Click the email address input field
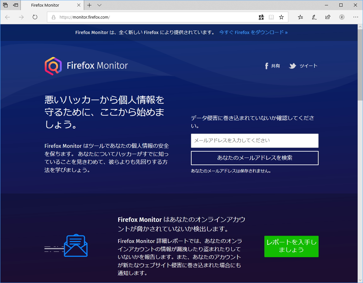The width and height of the screenshot is (363, 283). 254,141
